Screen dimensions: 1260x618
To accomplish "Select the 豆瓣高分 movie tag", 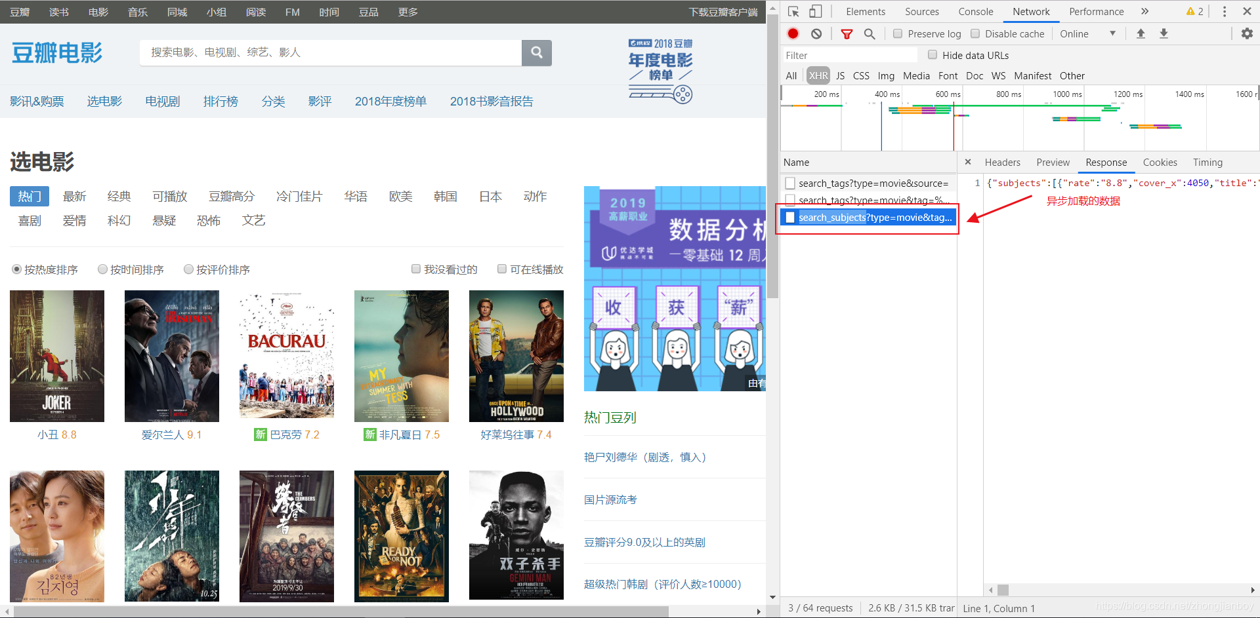I will click(232, 197).
